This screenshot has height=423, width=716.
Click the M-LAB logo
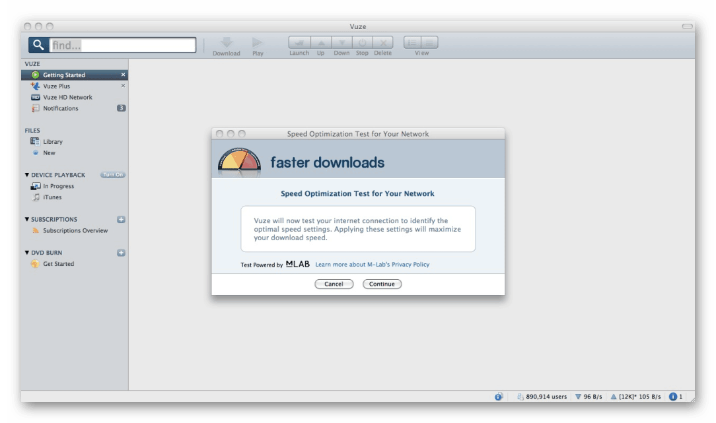pyautogui.click(x=298, y=264)
